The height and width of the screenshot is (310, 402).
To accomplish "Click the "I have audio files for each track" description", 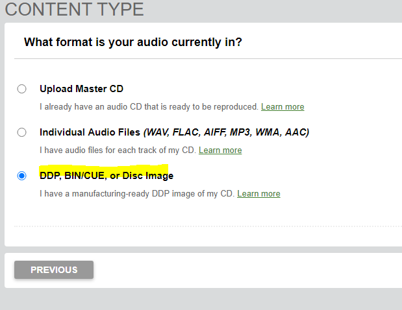I will pyautogui.click(x=118, y=150).
